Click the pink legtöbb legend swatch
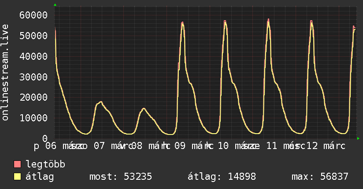Image resolution: width=363 pixels, height=189 pixels. pos(17,164)
